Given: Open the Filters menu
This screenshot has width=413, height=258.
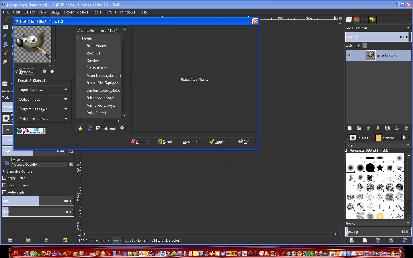Looking at the screenshot, I should tap(110, 12).
